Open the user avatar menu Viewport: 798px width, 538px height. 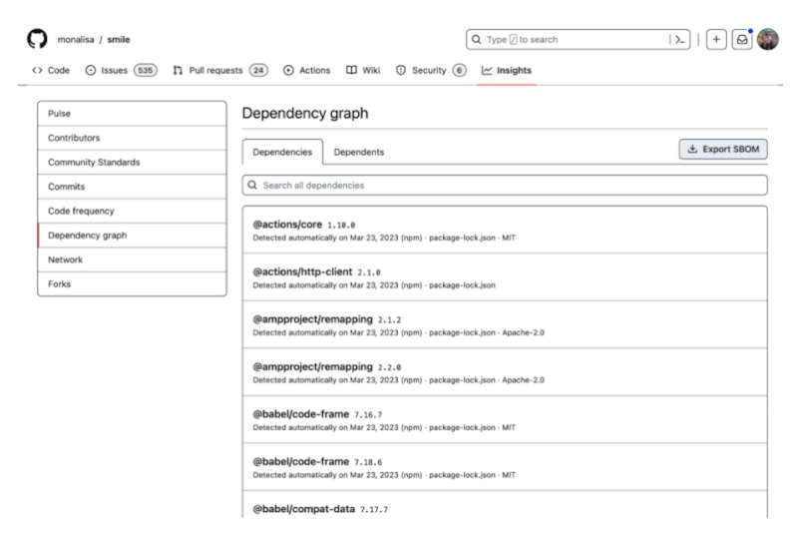(767, 39)
